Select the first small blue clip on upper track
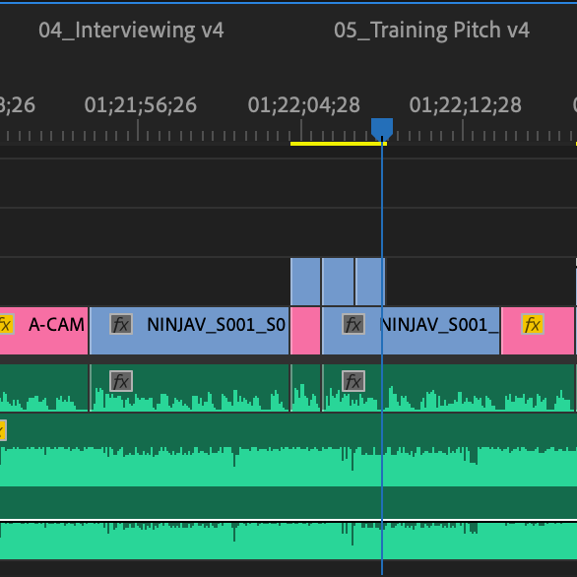The image size is (577, 577). coord(305,282)
